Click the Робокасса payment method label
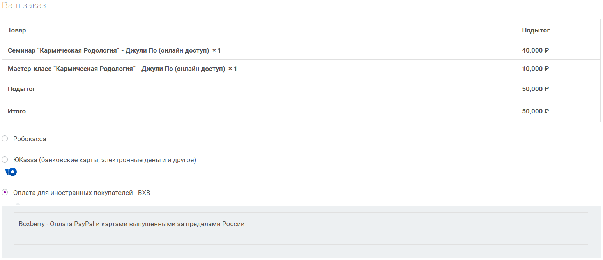 [x=30, y=139]
